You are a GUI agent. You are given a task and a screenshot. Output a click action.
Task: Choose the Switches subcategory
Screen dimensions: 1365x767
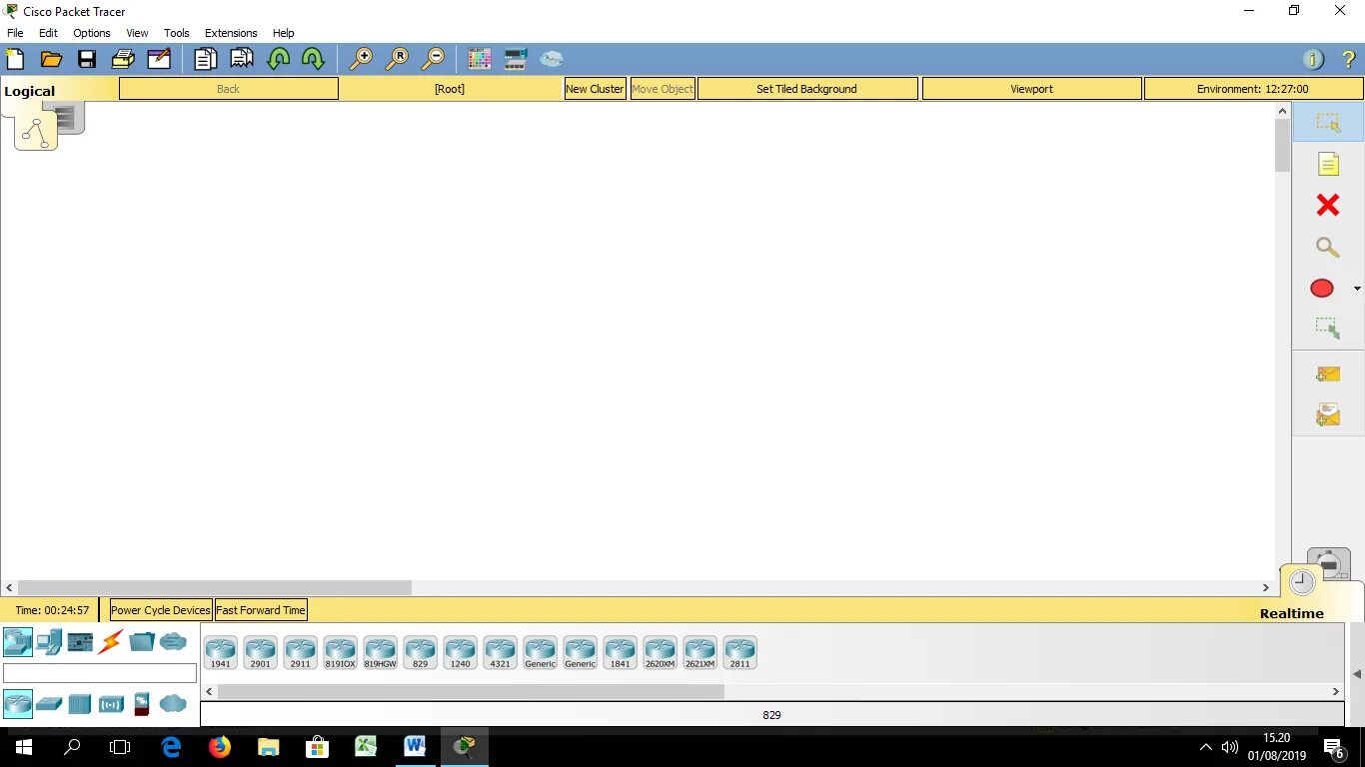click(49, 704)
